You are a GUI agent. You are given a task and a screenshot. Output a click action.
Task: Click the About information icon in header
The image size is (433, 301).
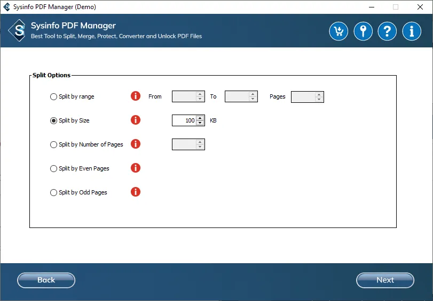pos(412,31)
